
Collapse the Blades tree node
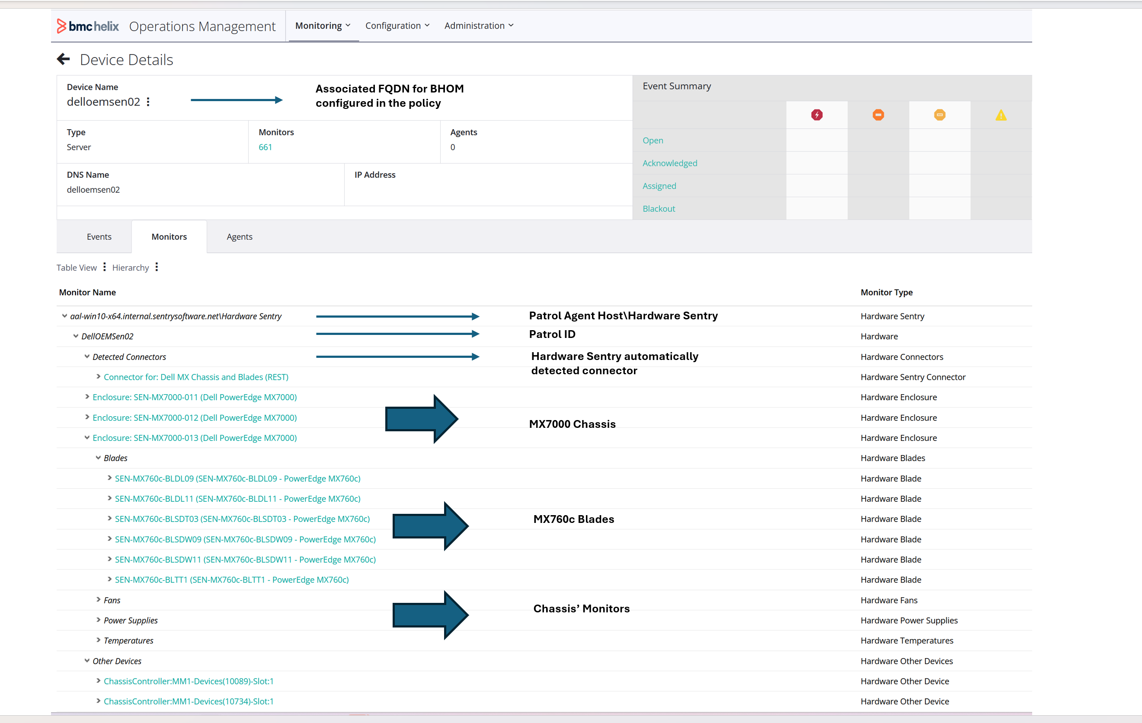[x=98, y=458]
